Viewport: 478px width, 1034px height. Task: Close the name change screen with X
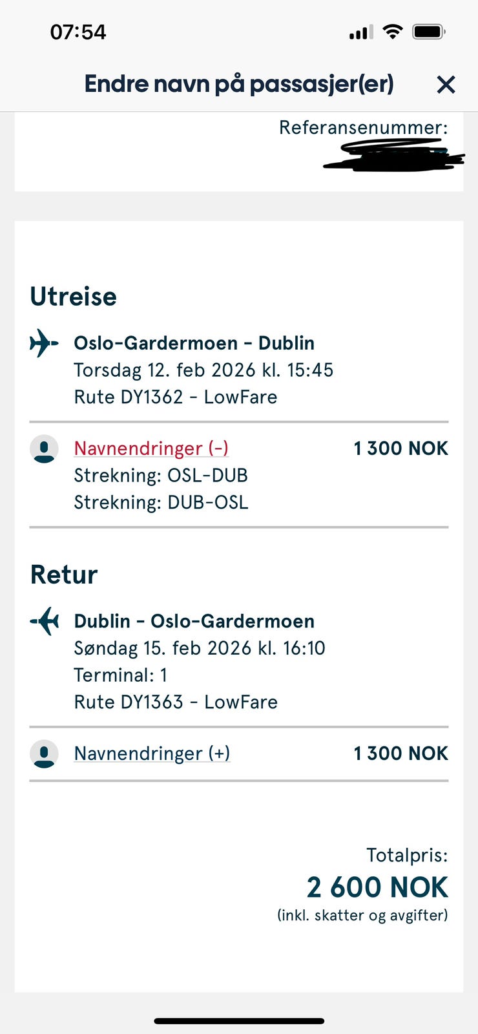click(x=446, y=85)
